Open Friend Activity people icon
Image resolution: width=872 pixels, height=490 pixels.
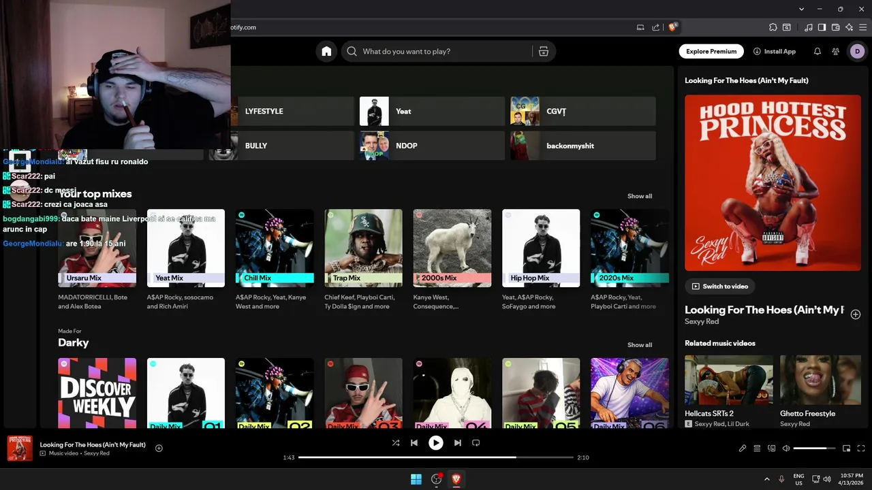835,51
